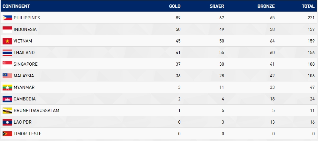Click the Malaysia flag icon
The image size is (318, 141).
click(x=7, y=76)
